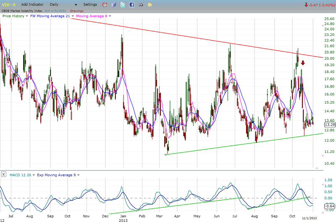Open Exp Moving Average 9 dropdown

78,174
